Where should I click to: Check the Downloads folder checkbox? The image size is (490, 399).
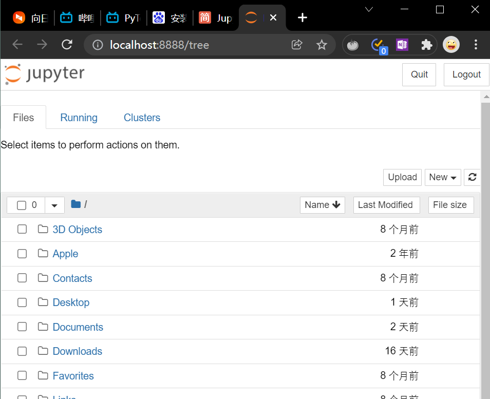[x=22, y=351]
